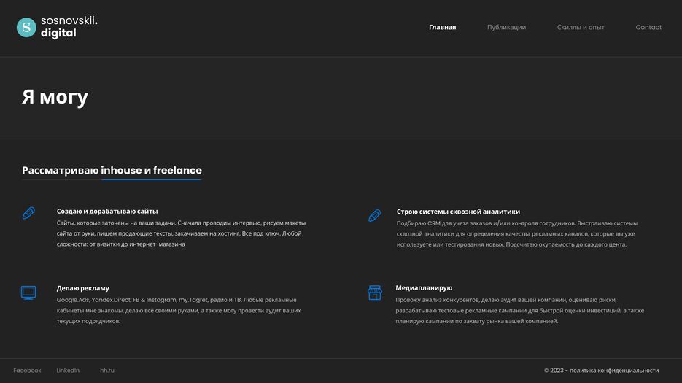Select the Делаю рекламу heading
The width and height of the screenshot is (682, 383).
(x=82, y=288)
